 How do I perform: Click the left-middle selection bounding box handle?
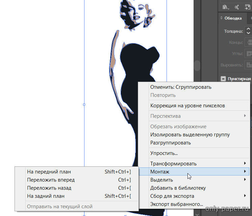84,105
